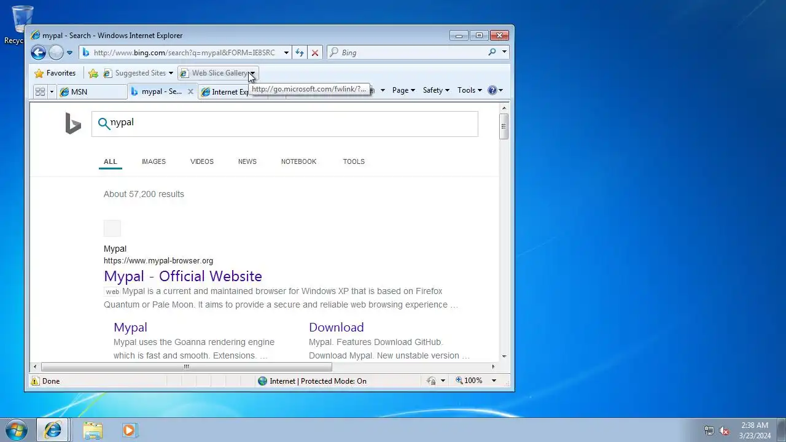Open the Suggested Sites link
This screenshot has height=442, width=786.
click(135, 73)
